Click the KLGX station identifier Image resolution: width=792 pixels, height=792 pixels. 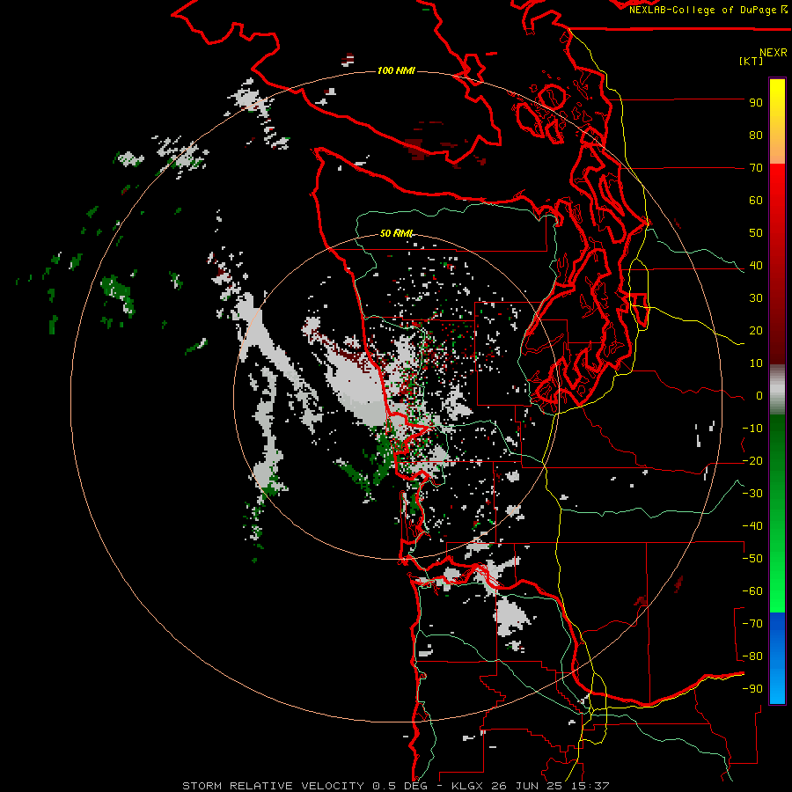point(468,786)
